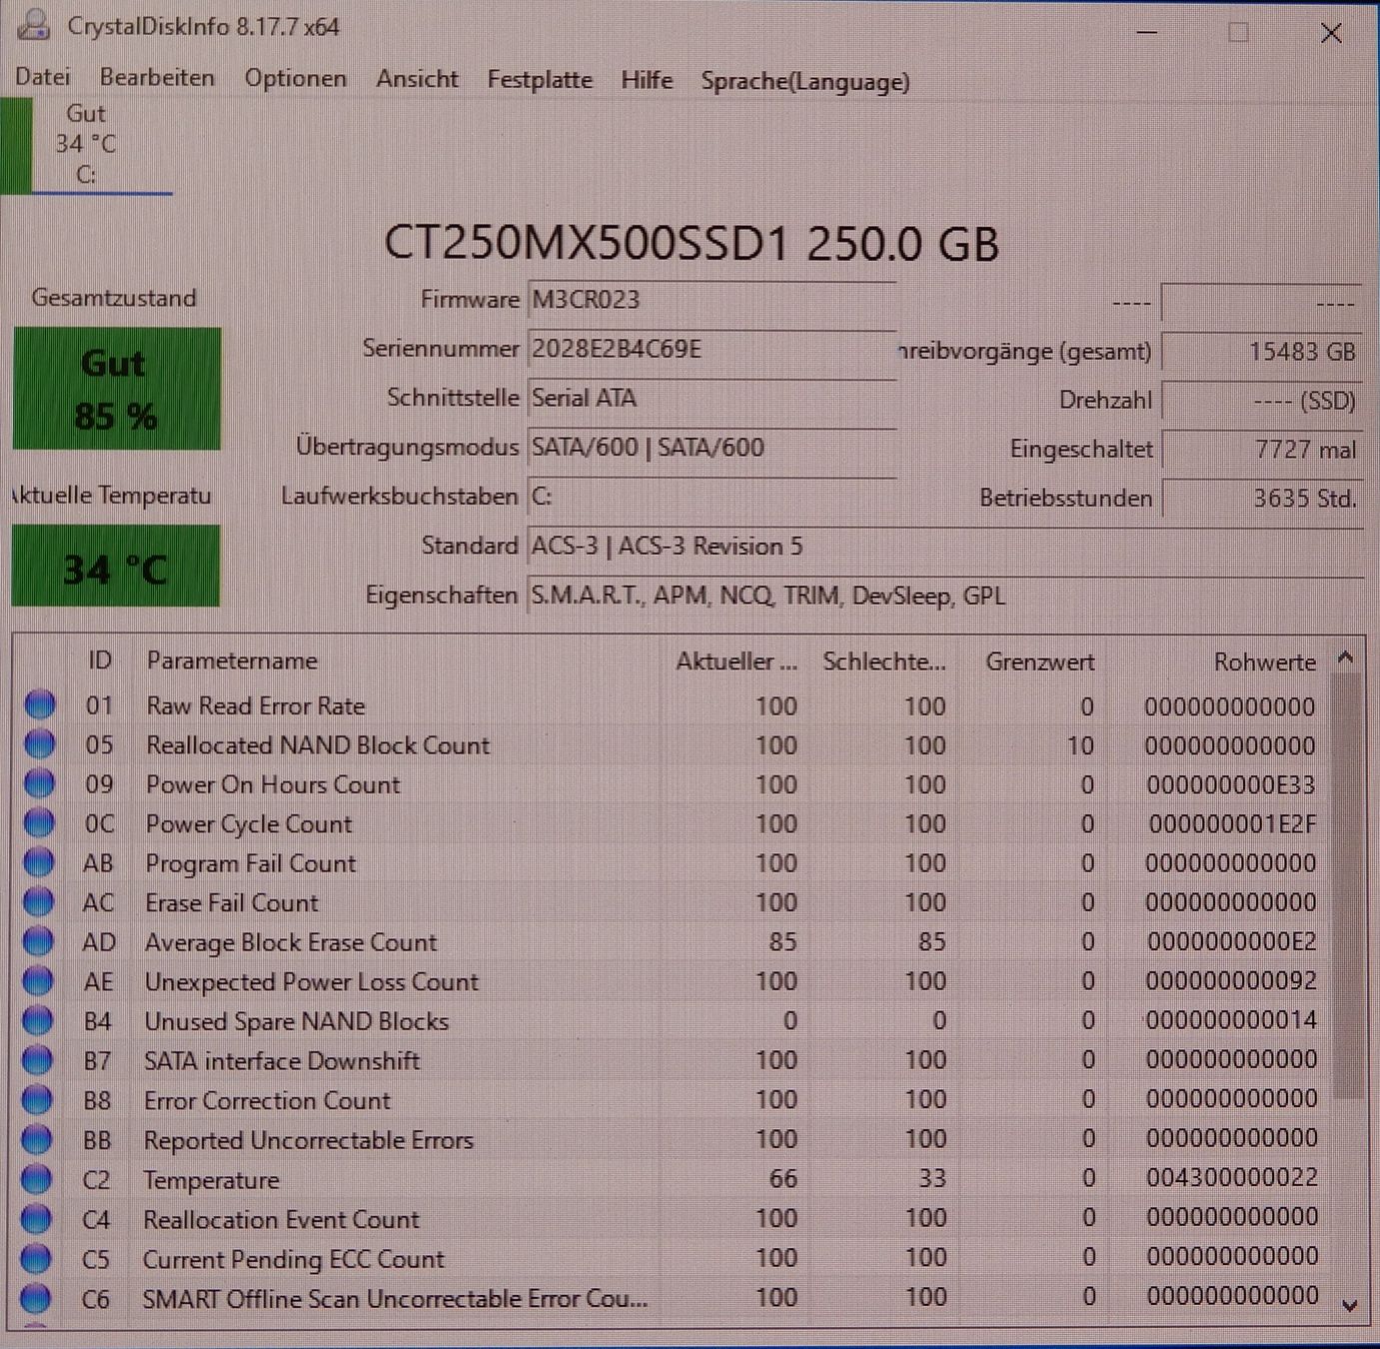Minimize the CrystalDiskInfo window

click(x=1147, y=33)
